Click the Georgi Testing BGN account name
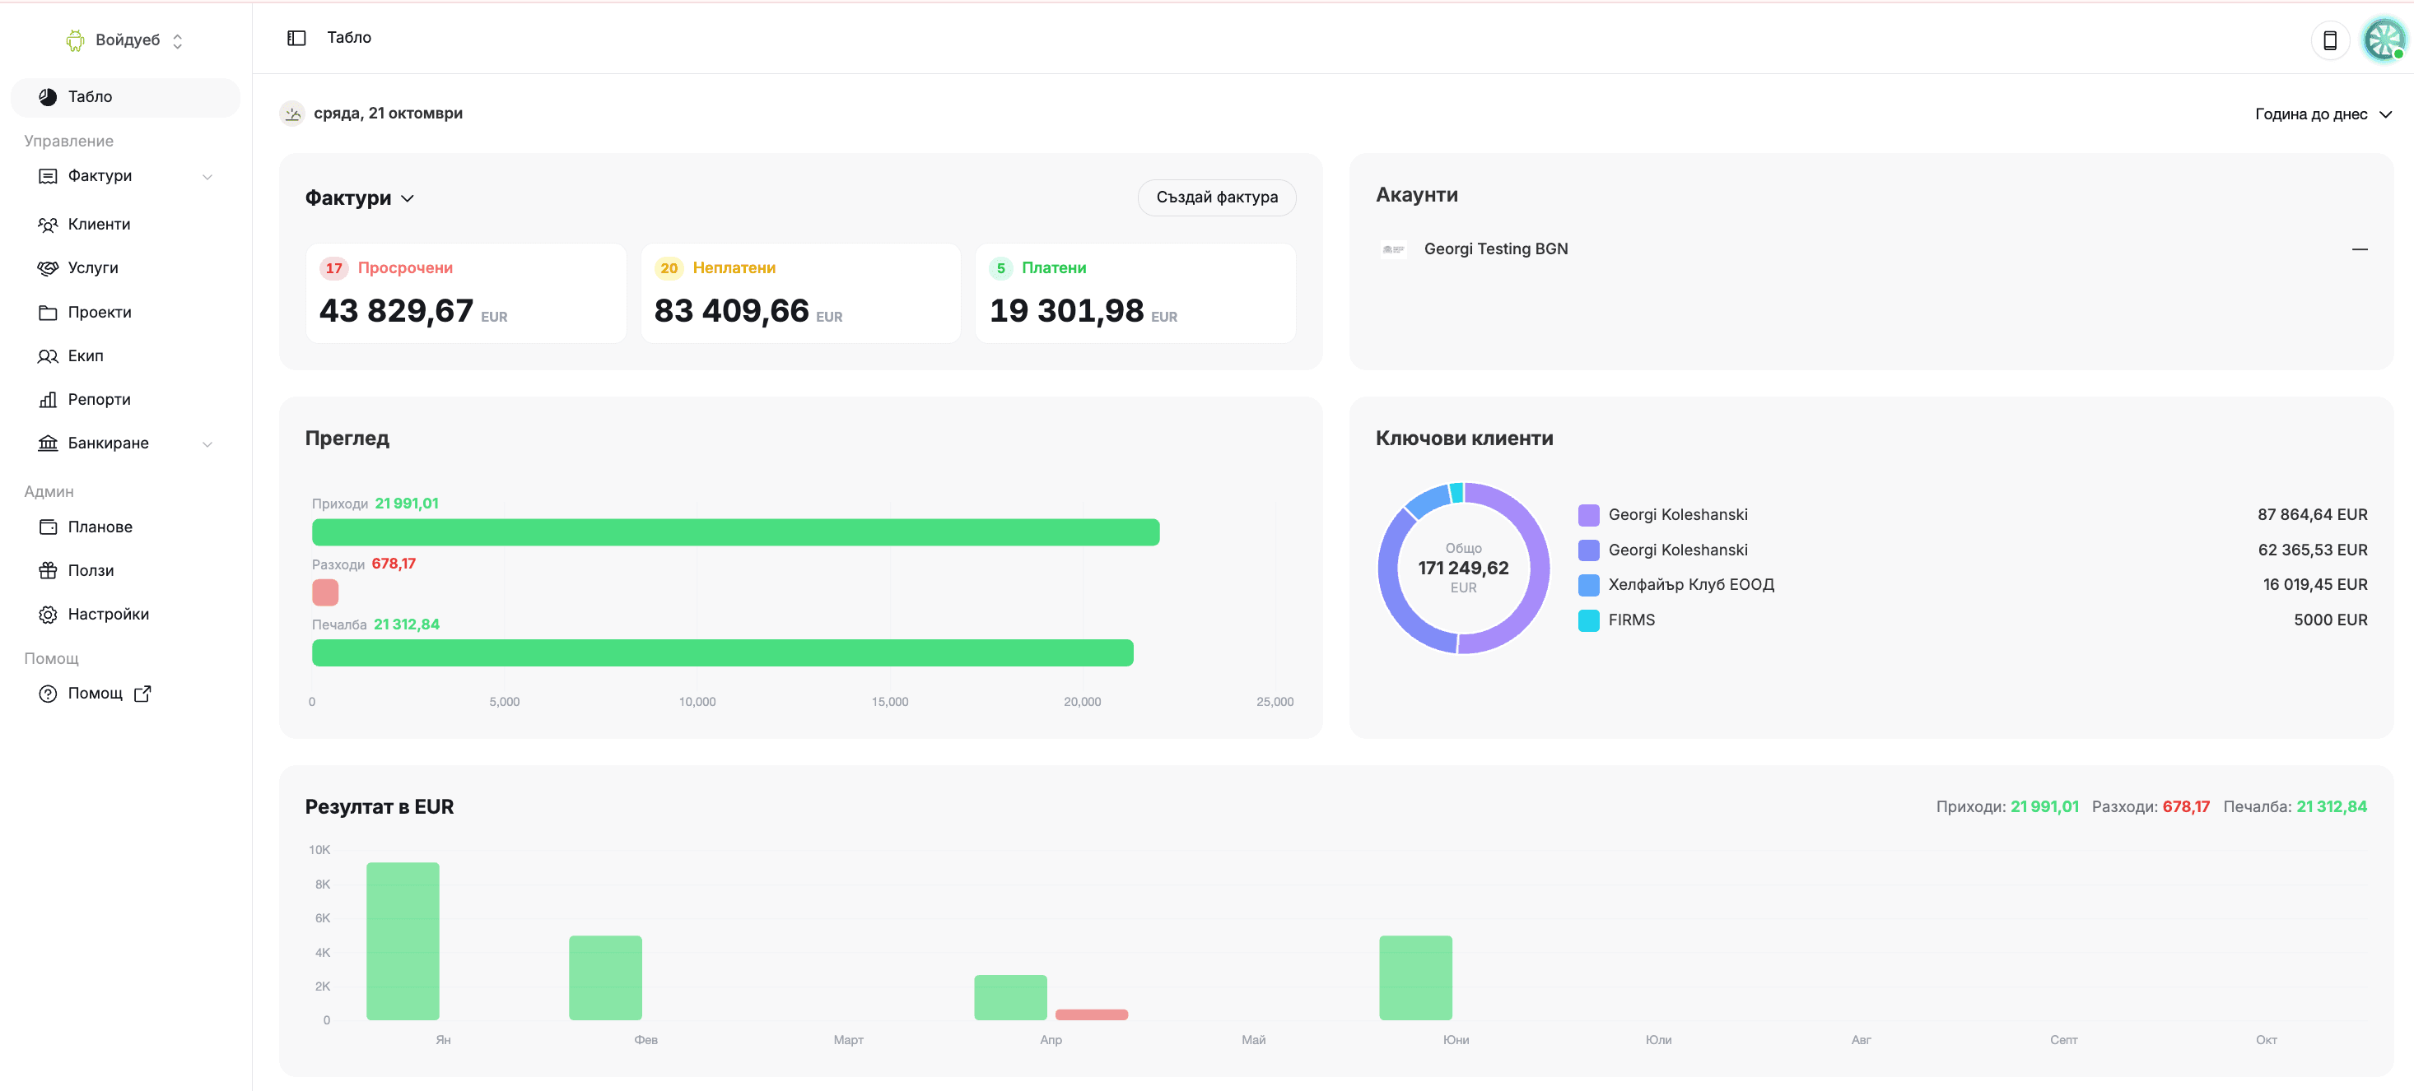 click(1496, 249)
